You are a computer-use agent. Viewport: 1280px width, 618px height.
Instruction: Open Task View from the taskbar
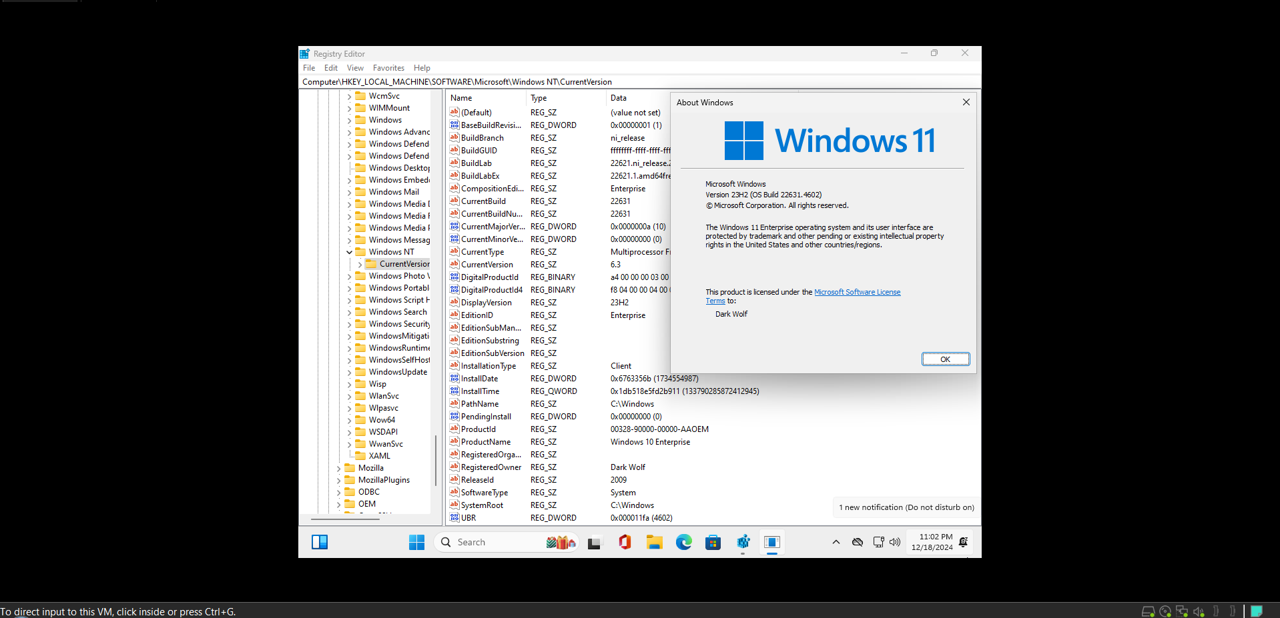click(x=594, y=543)
